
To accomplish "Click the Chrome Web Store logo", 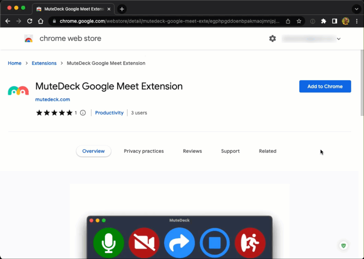I will tap(29, 38).
